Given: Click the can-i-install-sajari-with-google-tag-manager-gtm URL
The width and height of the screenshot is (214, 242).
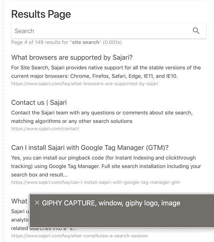Looking at the screenshot, I should pos(95,182).
